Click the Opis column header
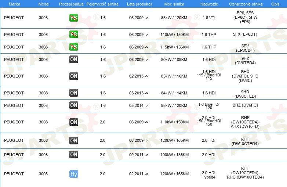 (275, 4)
